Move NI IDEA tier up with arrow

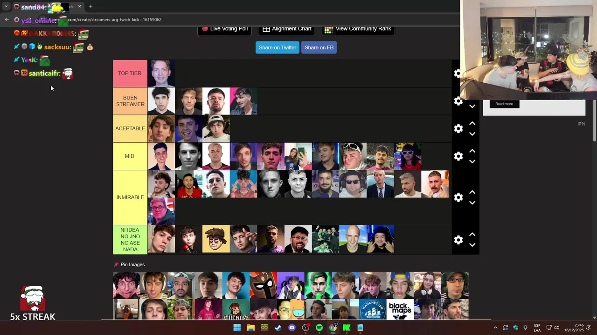[472, 234]
